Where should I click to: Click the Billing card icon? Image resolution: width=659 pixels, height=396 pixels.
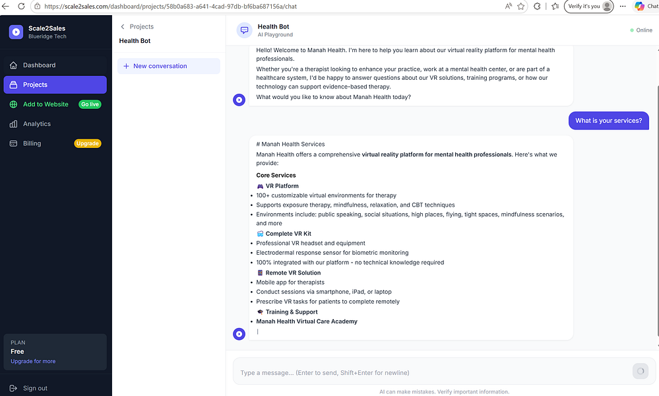pyautogui.click(x=13, y=143)
